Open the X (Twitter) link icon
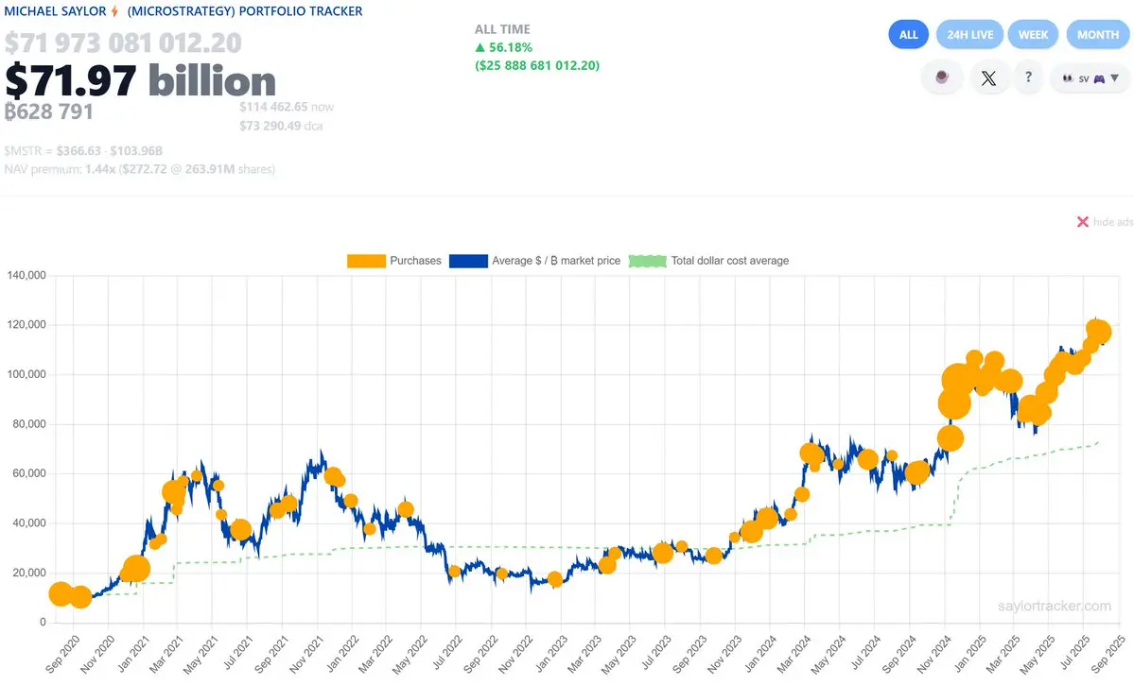This screenshot has height=685, width=1134. [988, 77]
